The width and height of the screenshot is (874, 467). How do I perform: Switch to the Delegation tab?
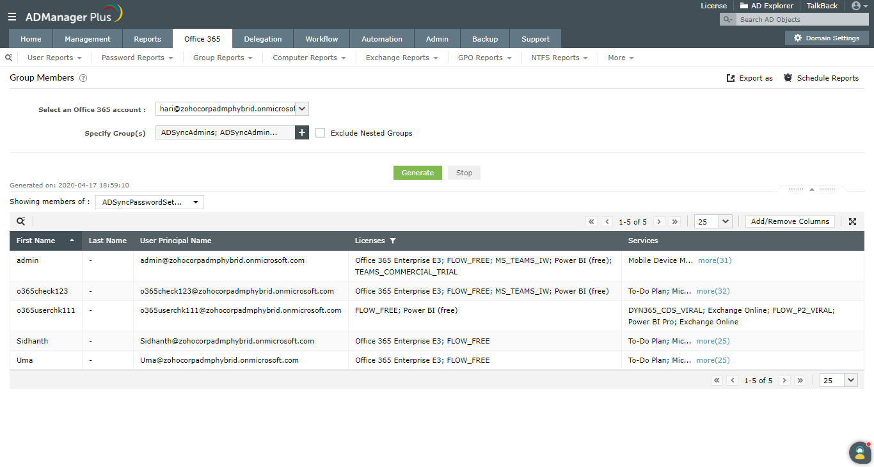(263, 38)
